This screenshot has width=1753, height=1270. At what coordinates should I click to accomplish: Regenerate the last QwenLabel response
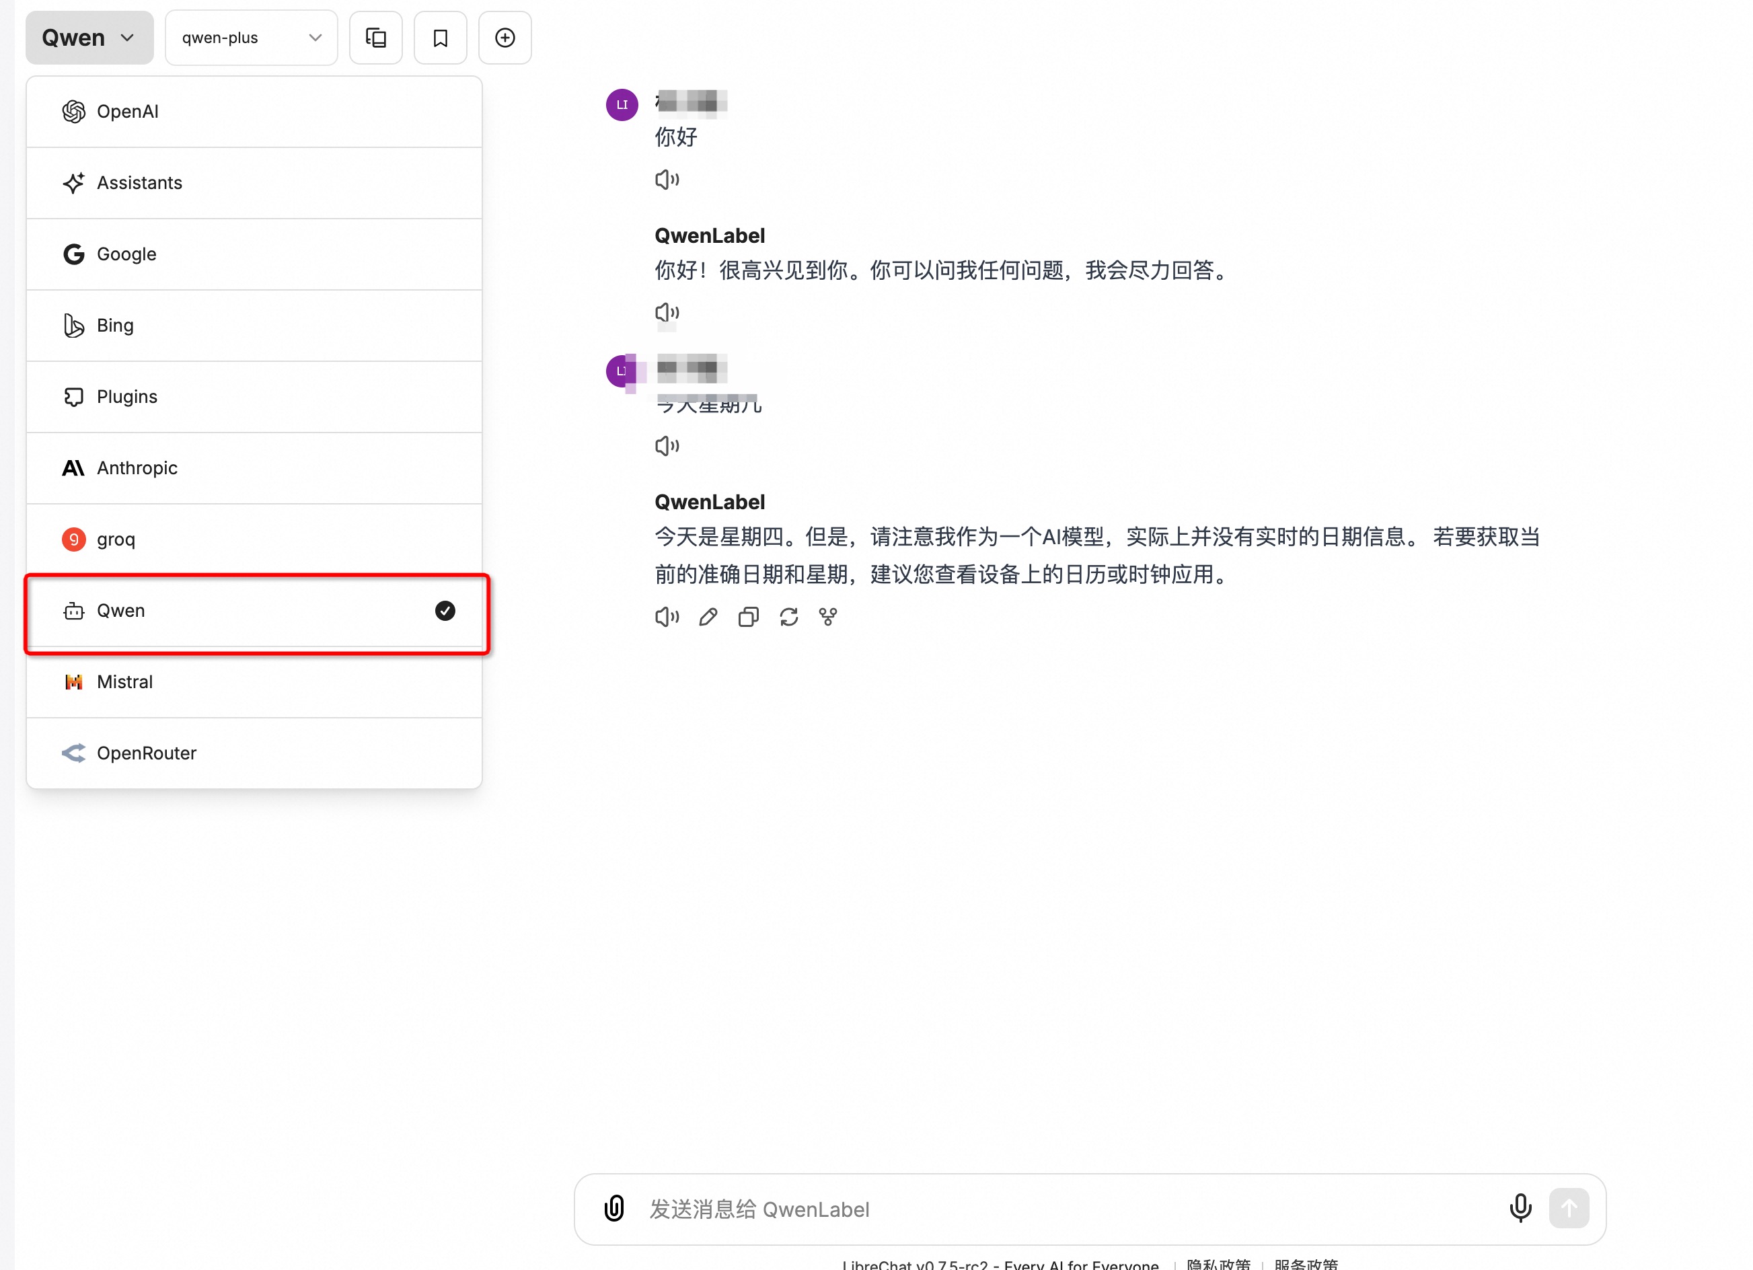pyautogui.click(x=788, y=617)
